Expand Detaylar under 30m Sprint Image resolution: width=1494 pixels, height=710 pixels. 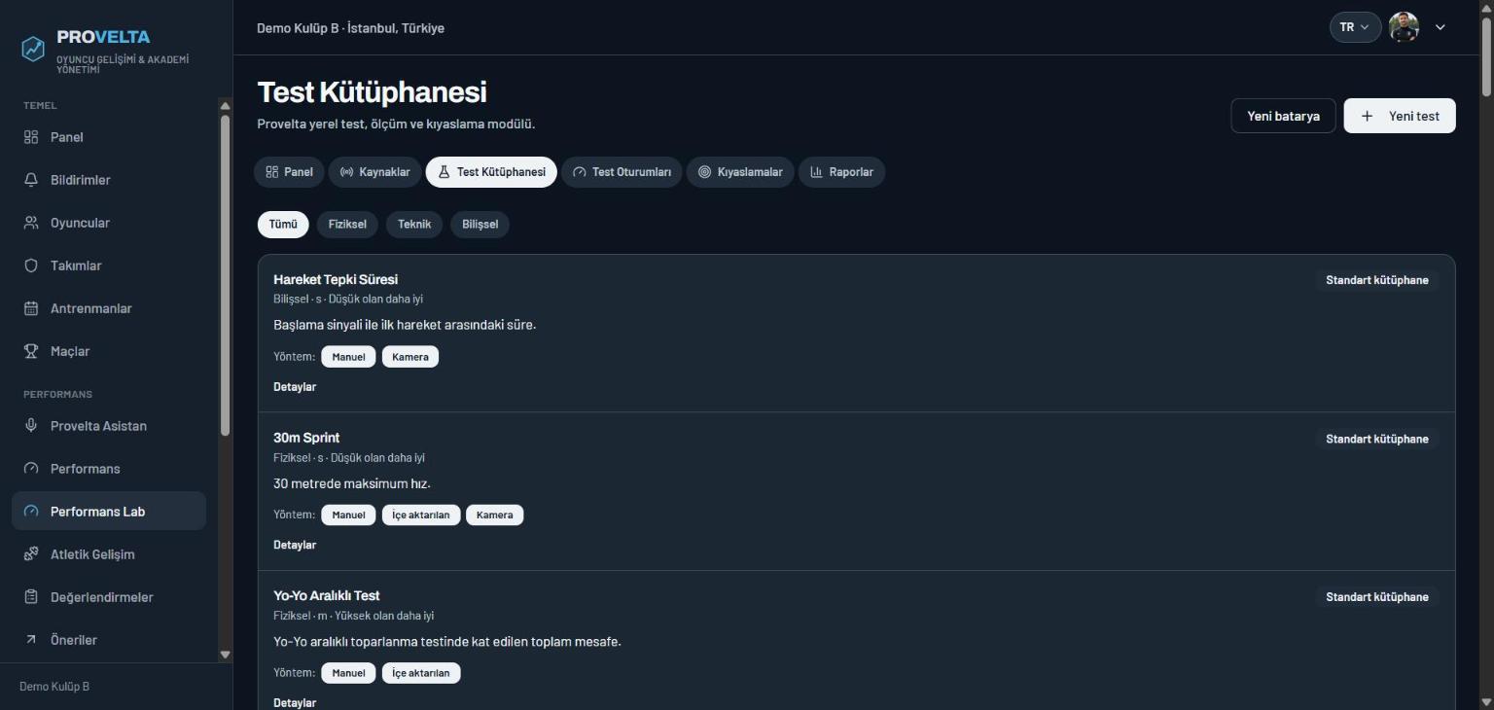[295, 546]
